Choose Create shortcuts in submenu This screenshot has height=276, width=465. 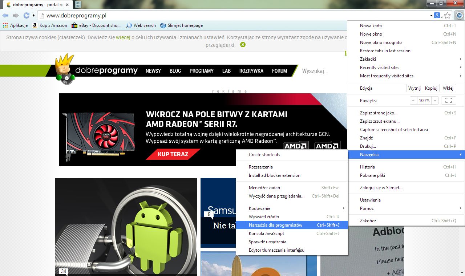pos(292,155)
